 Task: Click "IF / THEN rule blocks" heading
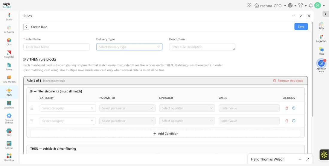(40, 59)
